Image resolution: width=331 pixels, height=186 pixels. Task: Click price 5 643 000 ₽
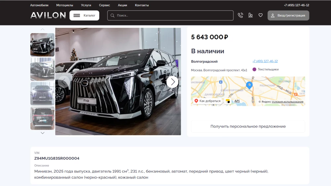tap(210, 37)
